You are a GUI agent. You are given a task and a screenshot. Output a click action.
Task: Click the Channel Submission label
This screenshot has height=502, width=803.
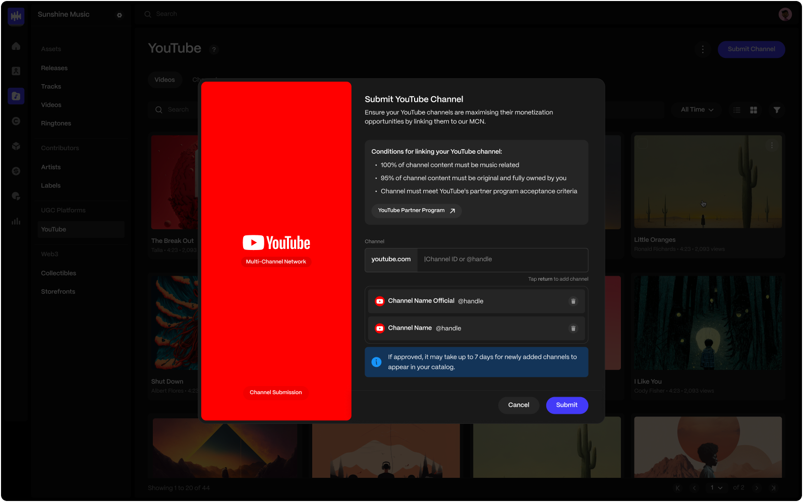276,393
